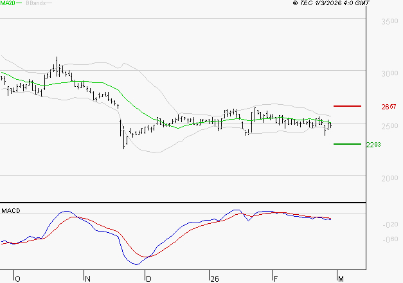Click the '26' year axis marker
This screenshot has height=283, width=403.
(215, 278)
